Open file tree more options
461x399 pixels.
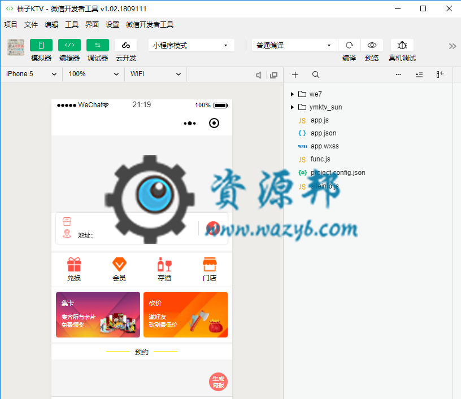[x=398, y=74]
